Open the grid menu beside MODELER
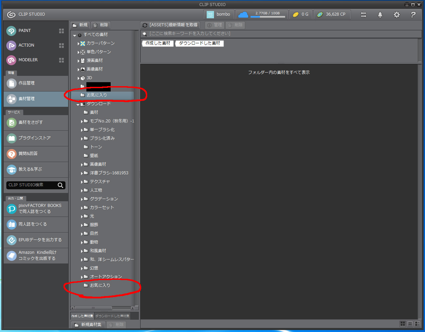Viewport: 425px width, 332px height. click(61, 60)
